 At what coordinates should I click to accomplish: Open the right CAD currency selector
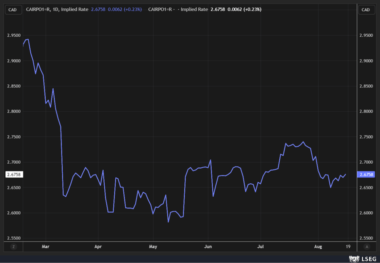(366, 10)
